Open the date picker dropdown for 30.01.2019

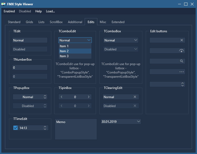[x=138, y=121]
